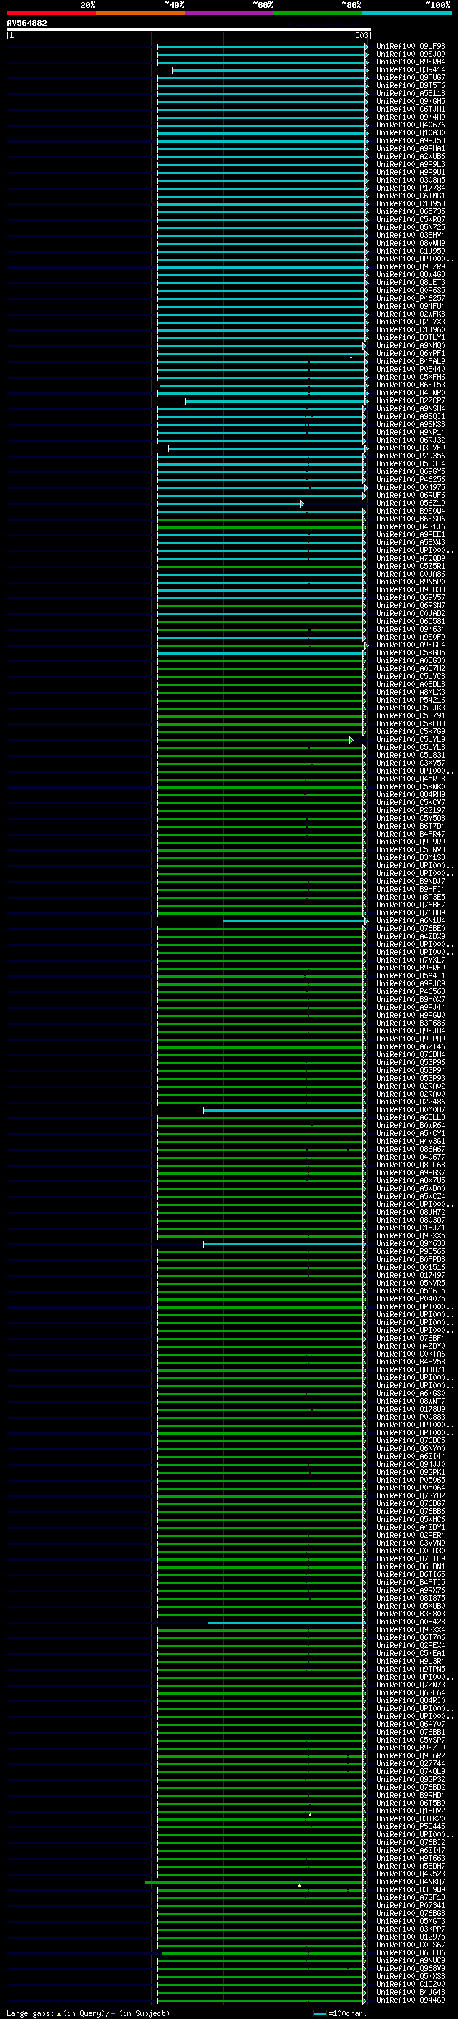Open hit UniRef100_Q39414
This screenshot has height=2019, width=458.
pyautogui.click(x=411, y=69)
